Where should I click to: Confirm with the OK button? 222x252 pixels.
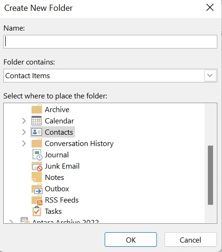131,240
